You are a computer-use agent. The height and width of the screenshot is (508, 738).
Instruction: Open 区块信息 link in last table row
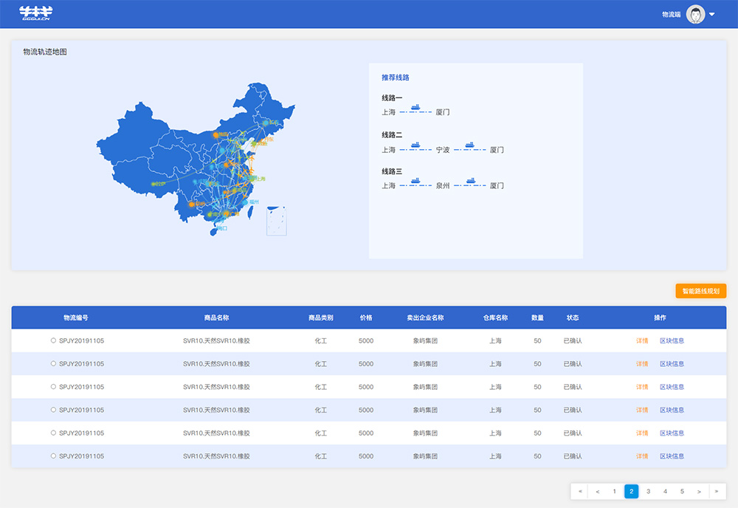(672, 456)
